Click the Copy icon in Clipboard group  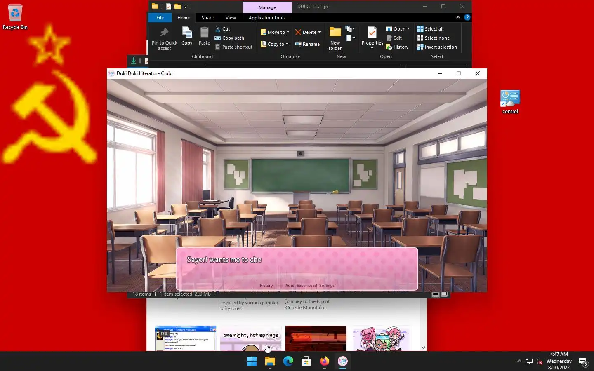[187, 36]
